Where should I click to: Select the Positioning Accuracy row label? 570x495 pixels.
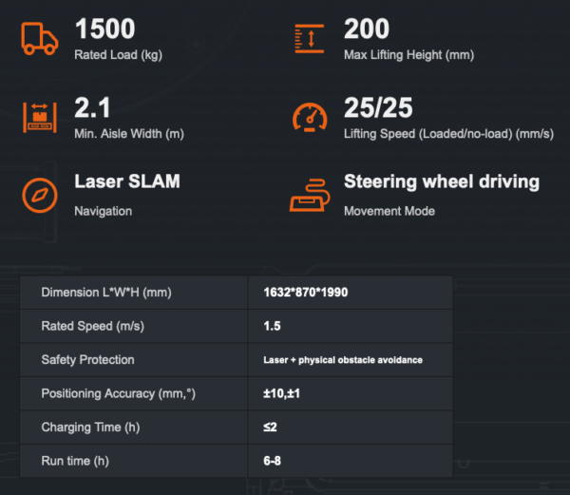[119, 393]
